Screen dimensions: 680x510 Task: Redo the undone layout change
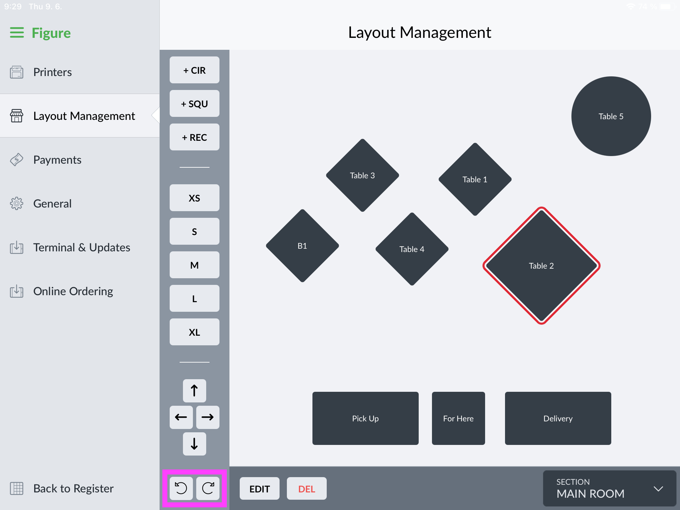click(208, 488)
